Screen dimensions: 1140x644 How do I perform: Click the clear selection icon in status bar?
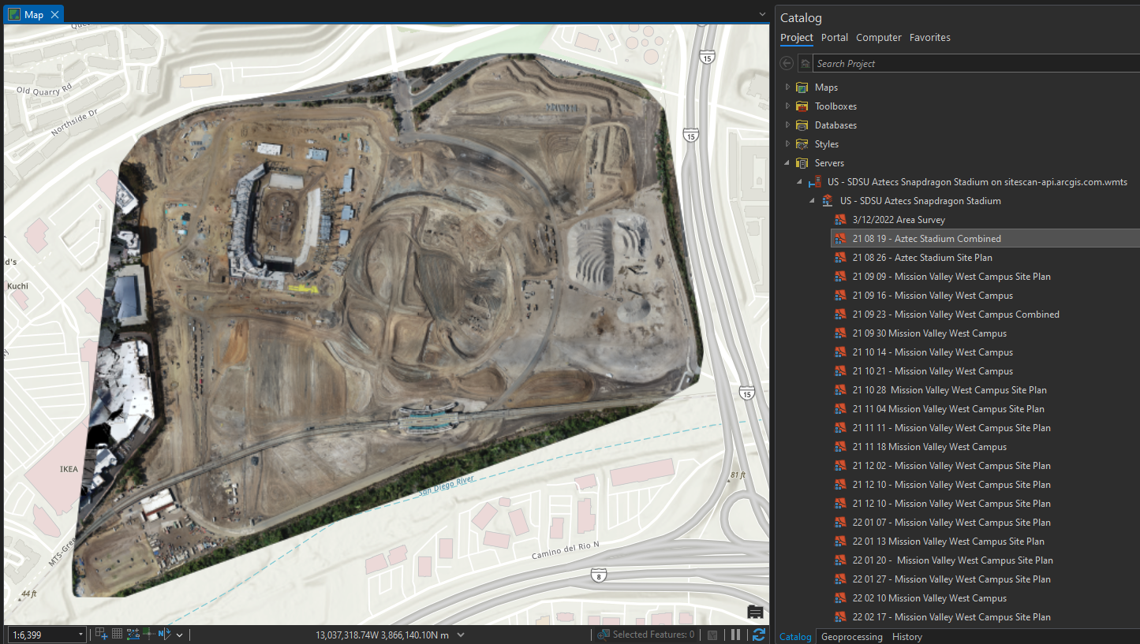[x=712, y=633]
